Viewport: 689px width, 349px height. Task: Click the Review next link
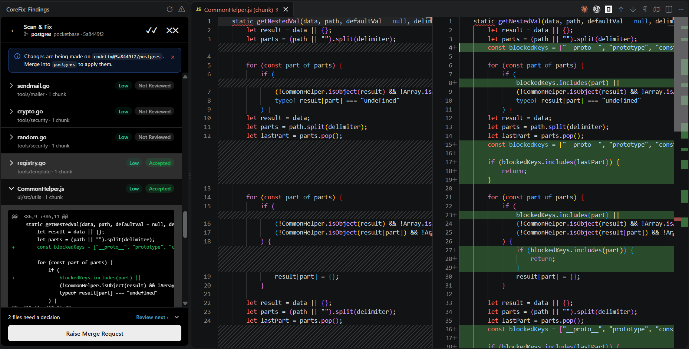152,317
